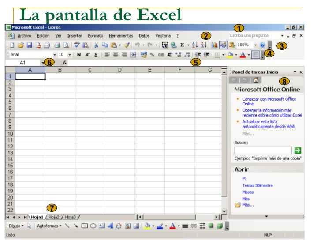Open the Borders dropdown arrow

(x=223, y=55)
